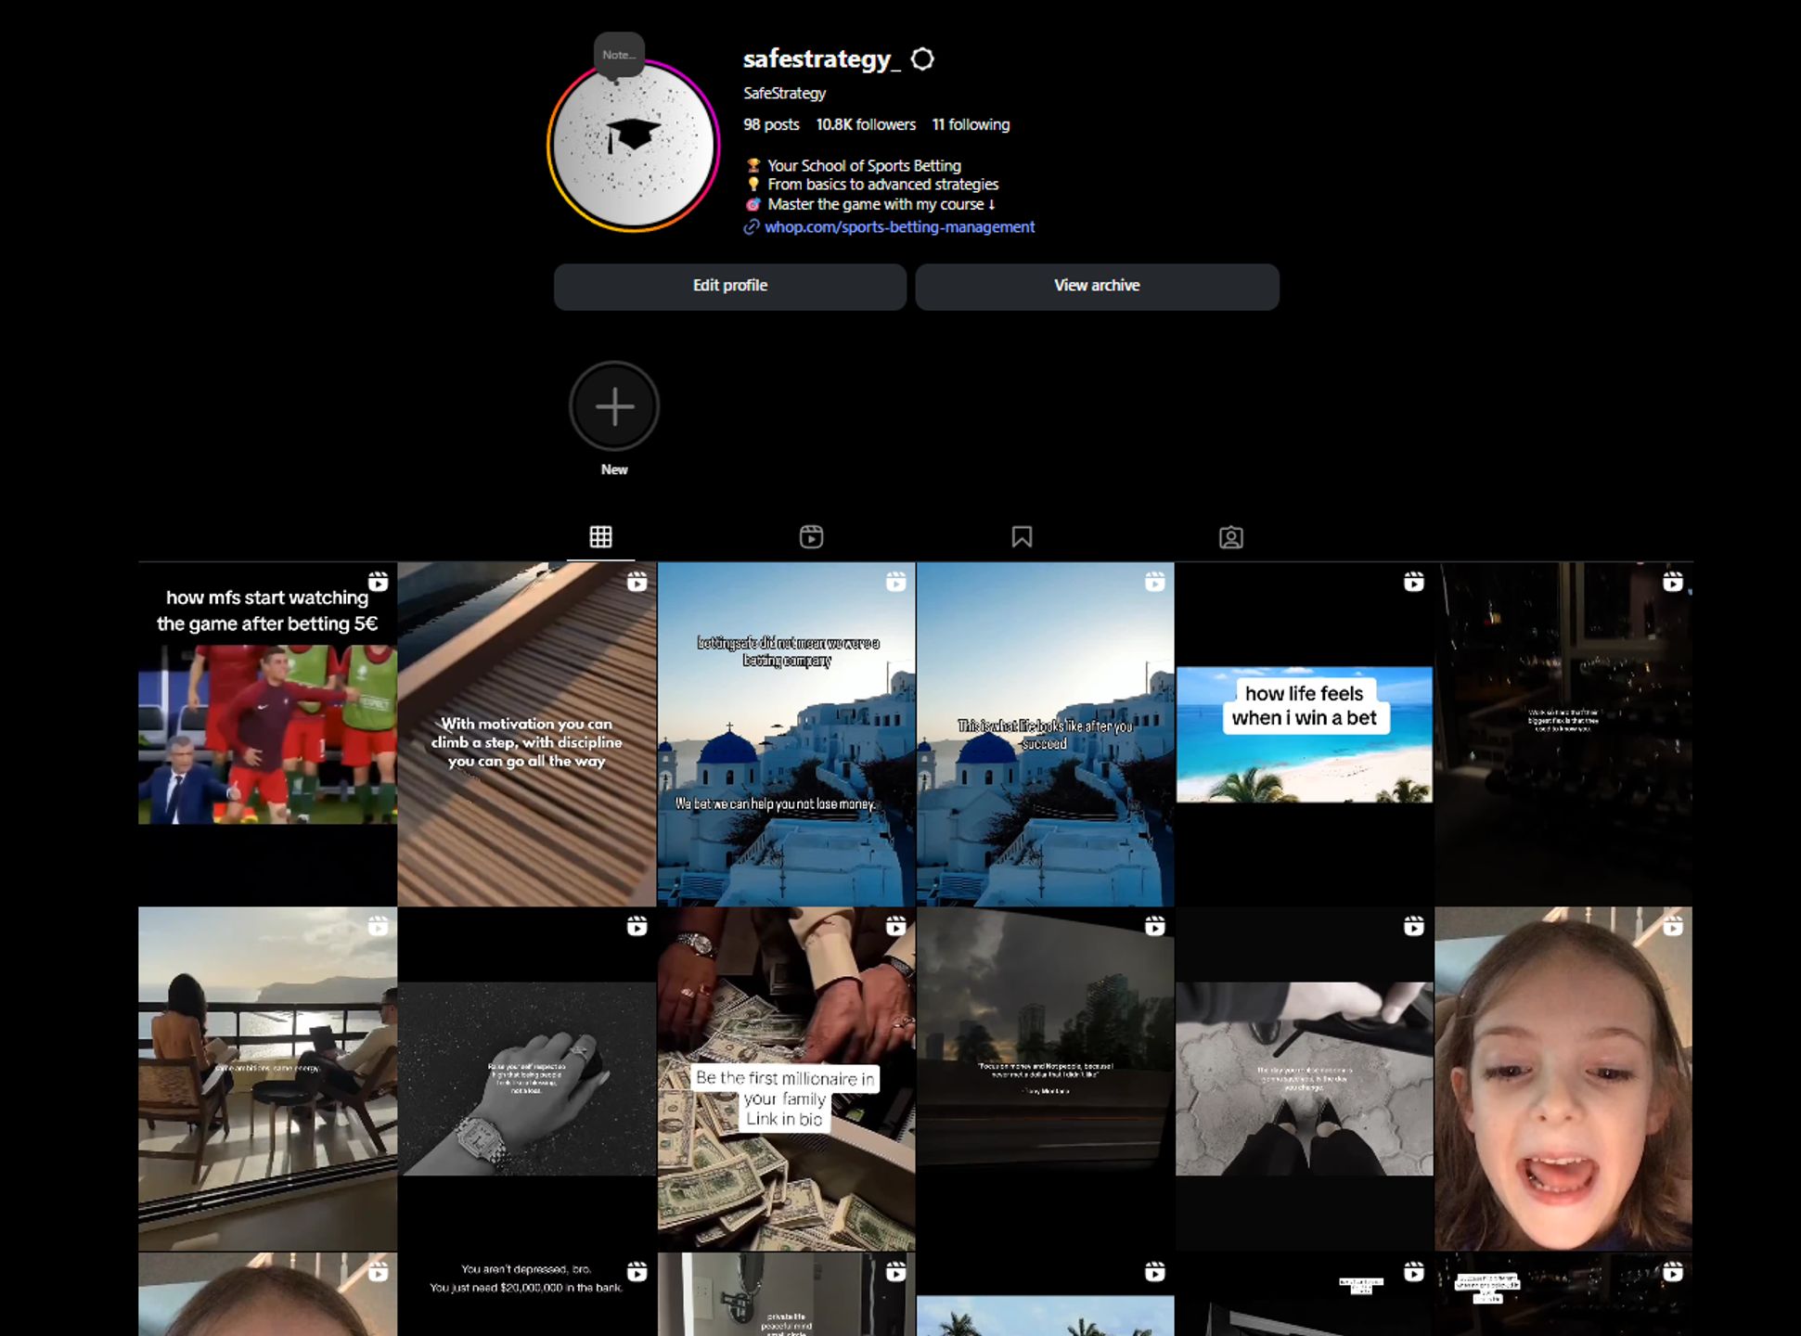This screenshot has height=1336, width=1801.
Task: Click reel icon on wristwatch hand post
Action: 637,926
